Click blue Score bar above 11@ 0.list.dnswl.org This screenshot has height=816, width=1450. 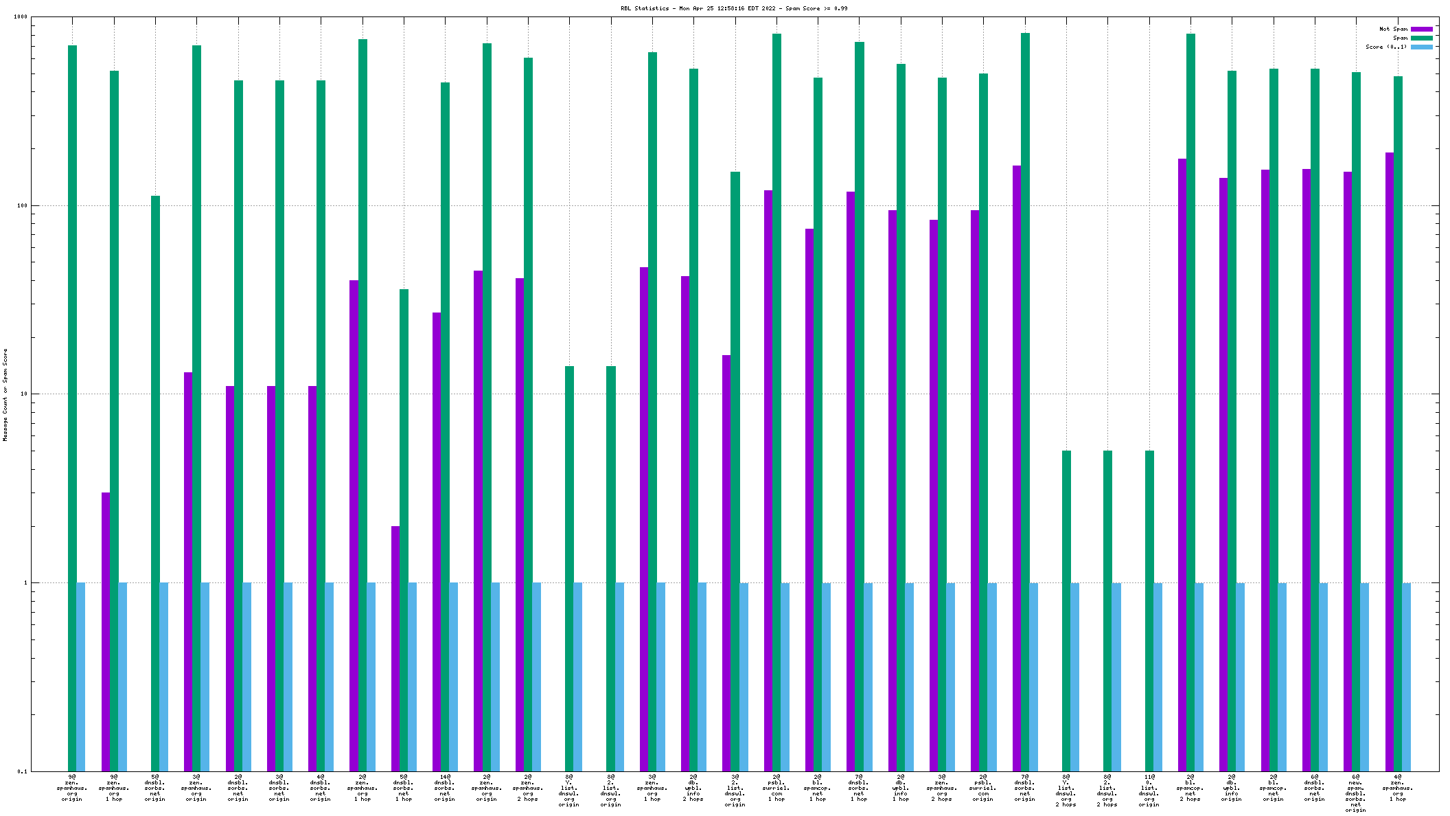tap(1158, 677)
